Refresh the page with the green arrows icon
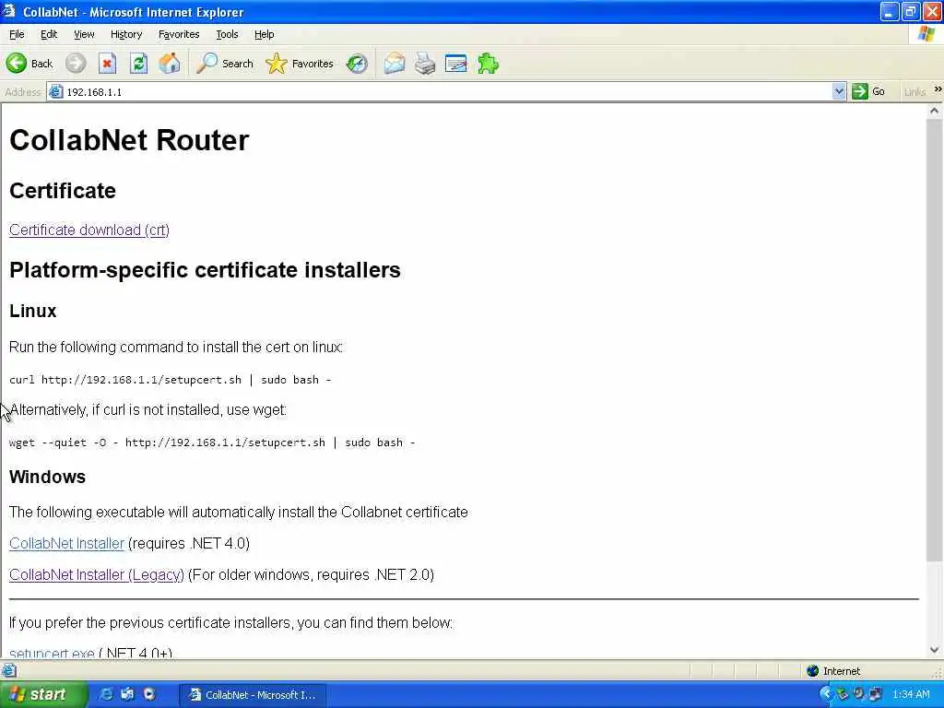Image resolution: width=944 pixels, height=708 pixels. click(138, 64)
